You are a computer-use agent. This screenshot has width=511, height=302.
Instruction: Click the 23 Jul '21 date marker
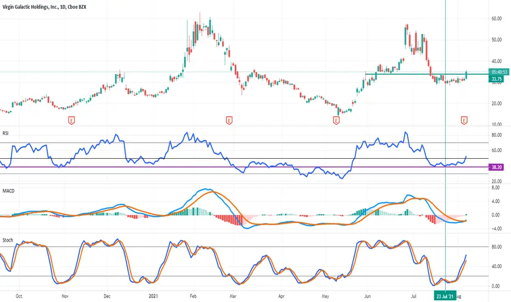445,297
